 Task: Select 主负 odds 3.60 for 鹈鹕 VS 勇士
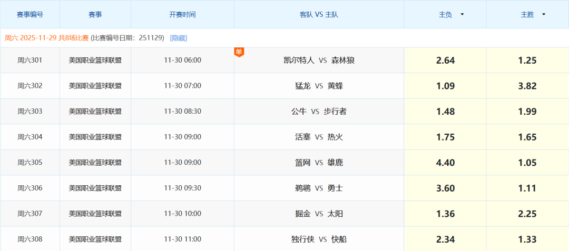coord(445,188)
